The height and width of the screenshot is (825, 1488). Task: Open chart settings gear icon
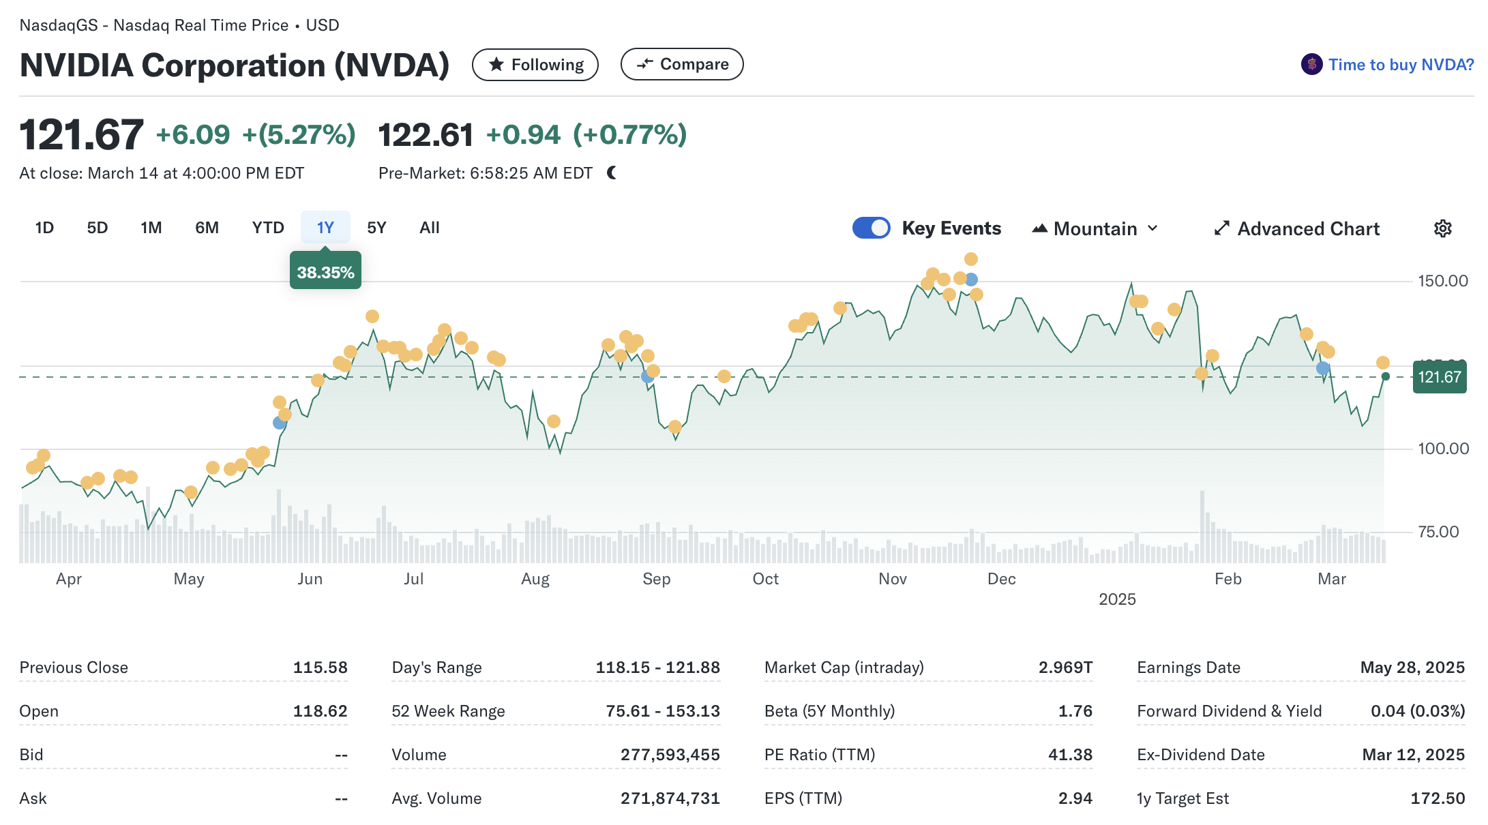[x=1442, y=228]
